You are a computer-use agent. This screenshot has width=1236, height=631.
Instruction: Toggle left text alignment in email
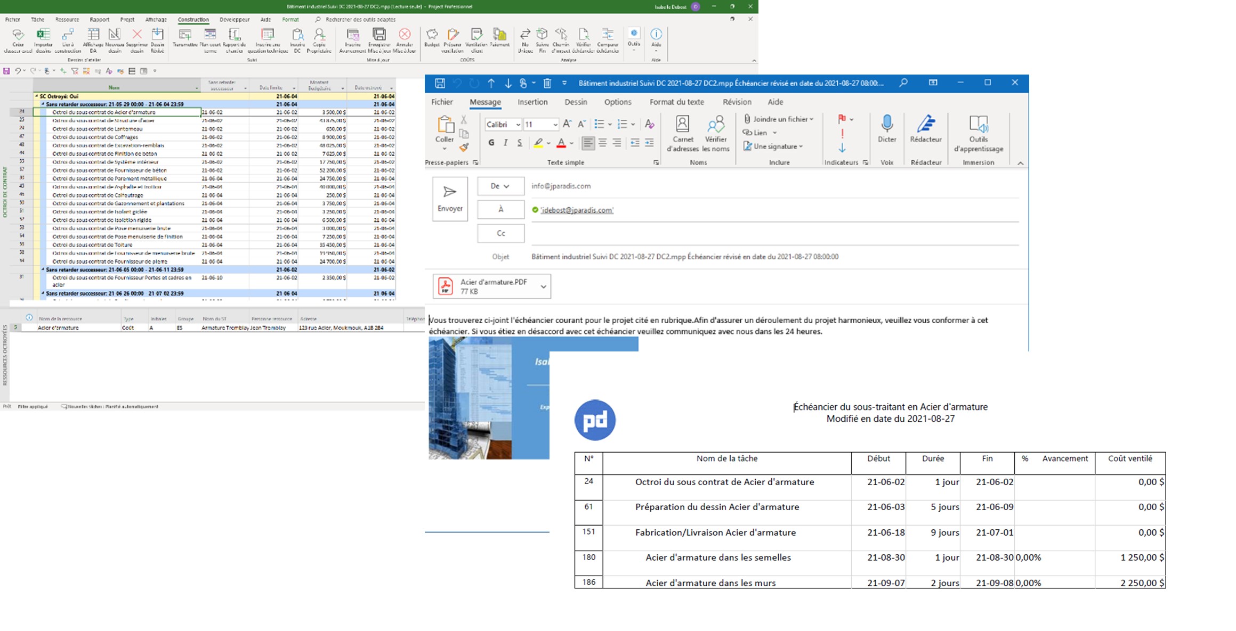click(x=588, y=143)
